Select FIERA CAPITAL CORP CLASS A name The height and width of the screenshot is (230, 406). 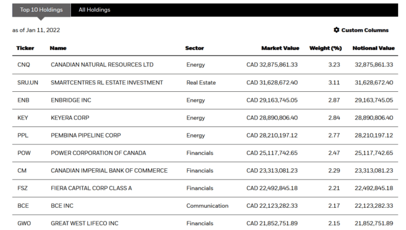point(91,188)
